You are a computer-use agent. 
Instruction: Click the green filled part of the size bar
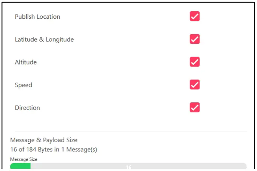(x=20, y=166)
